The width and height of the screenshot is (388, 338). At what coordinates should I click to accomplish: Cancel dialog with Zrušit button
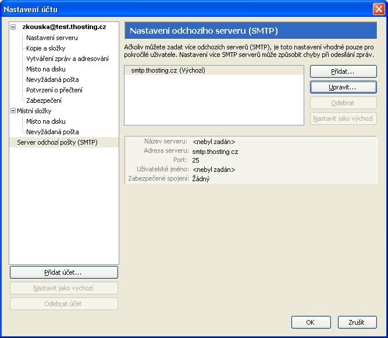point(357,322)
